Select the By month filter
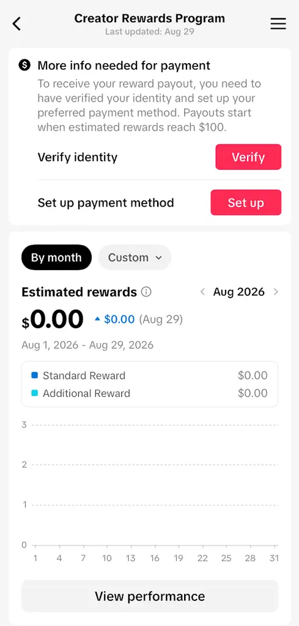 pos(56,257)
